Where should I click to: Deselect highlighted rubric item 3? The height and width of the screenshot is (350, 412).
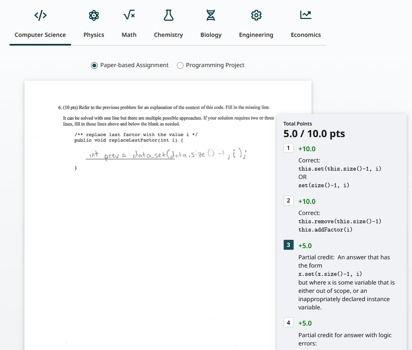(x=289, y=245)
